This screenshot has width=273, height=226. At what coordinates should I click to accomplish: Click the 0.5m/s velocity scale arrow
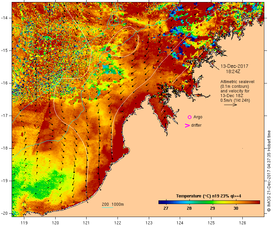230,105
